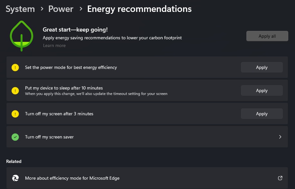This screenshot has height=189, width=295.
Task: Click the external link icon for Edge efficiency
Action: [x=280, y=178]
